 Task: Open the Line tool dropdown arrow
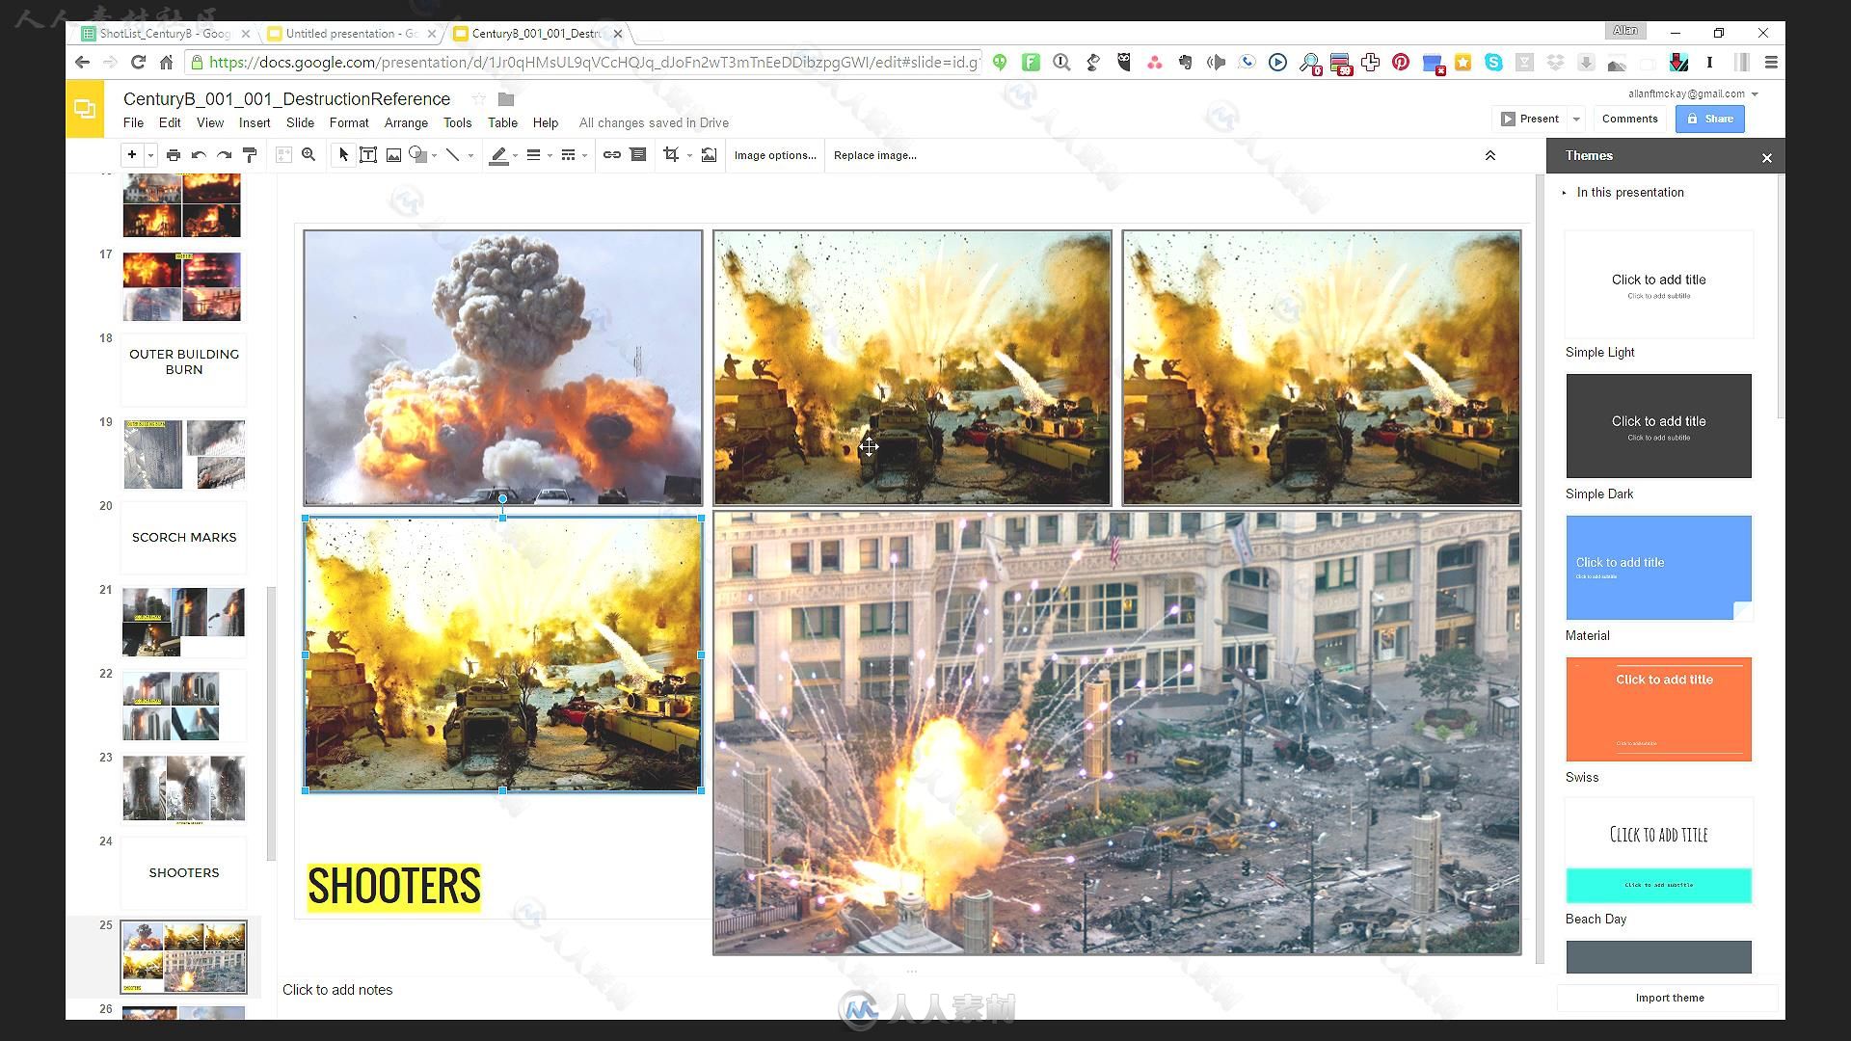pos(470,155)
